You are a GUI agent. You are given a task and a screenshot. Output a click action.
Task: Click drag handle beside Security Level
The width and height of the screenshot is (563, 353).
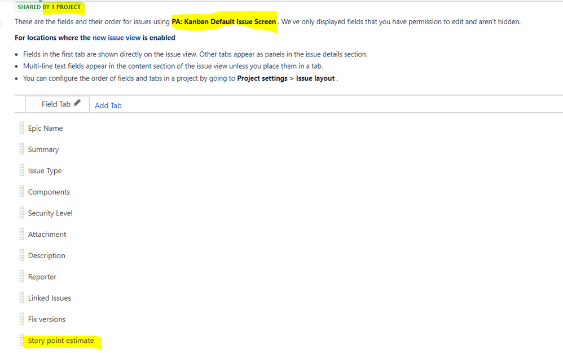[x=21, y=213]
